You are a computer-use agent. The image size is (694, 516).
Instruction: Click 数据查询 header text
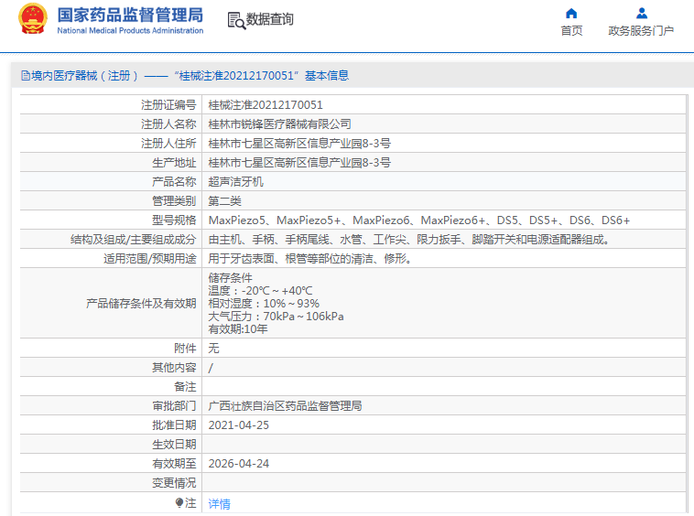(x=269, y=19)
